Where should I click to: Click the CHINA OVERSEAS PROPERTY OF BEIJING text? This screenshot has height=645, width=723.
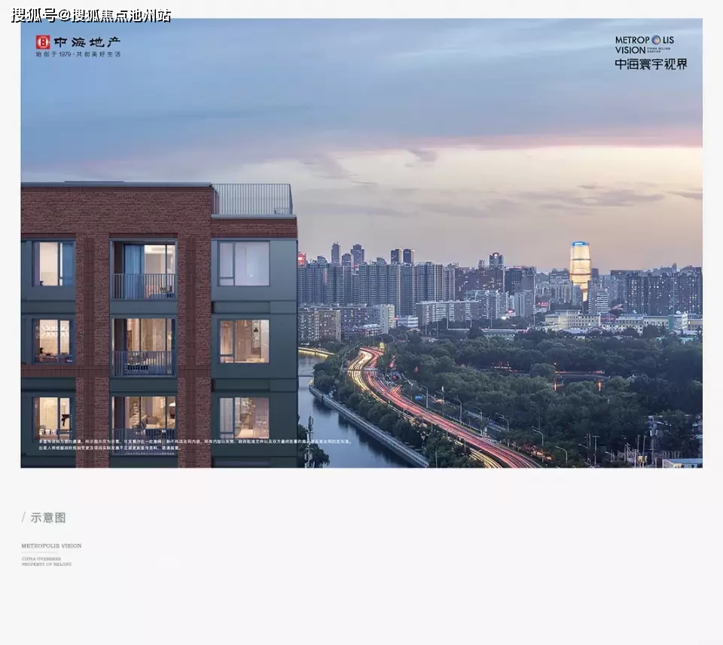coord(47,561)
